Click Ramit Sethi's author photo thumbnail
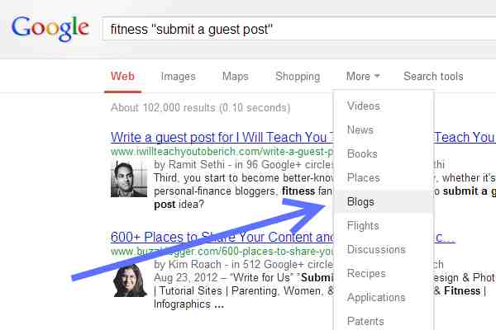This screenshot has width=496, height=330. point(129,179)
